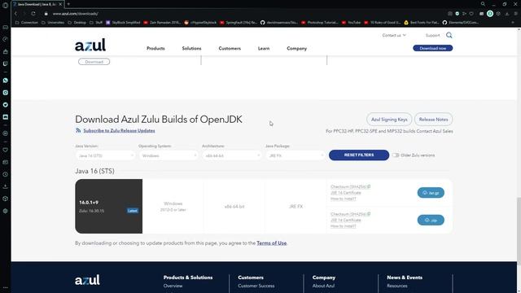Open the Architecture dropdown

click(231, 155)
